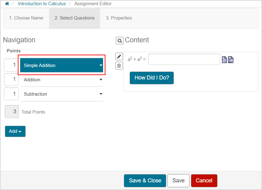Image resolution: width=262 pixels, height=190 pixels.
Task: Click the preview icon beside answer field
Action: point(224,60)
